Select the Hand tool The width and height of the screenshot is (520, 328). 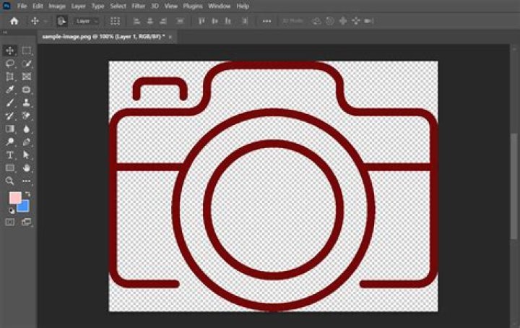[x=26, y=168]
